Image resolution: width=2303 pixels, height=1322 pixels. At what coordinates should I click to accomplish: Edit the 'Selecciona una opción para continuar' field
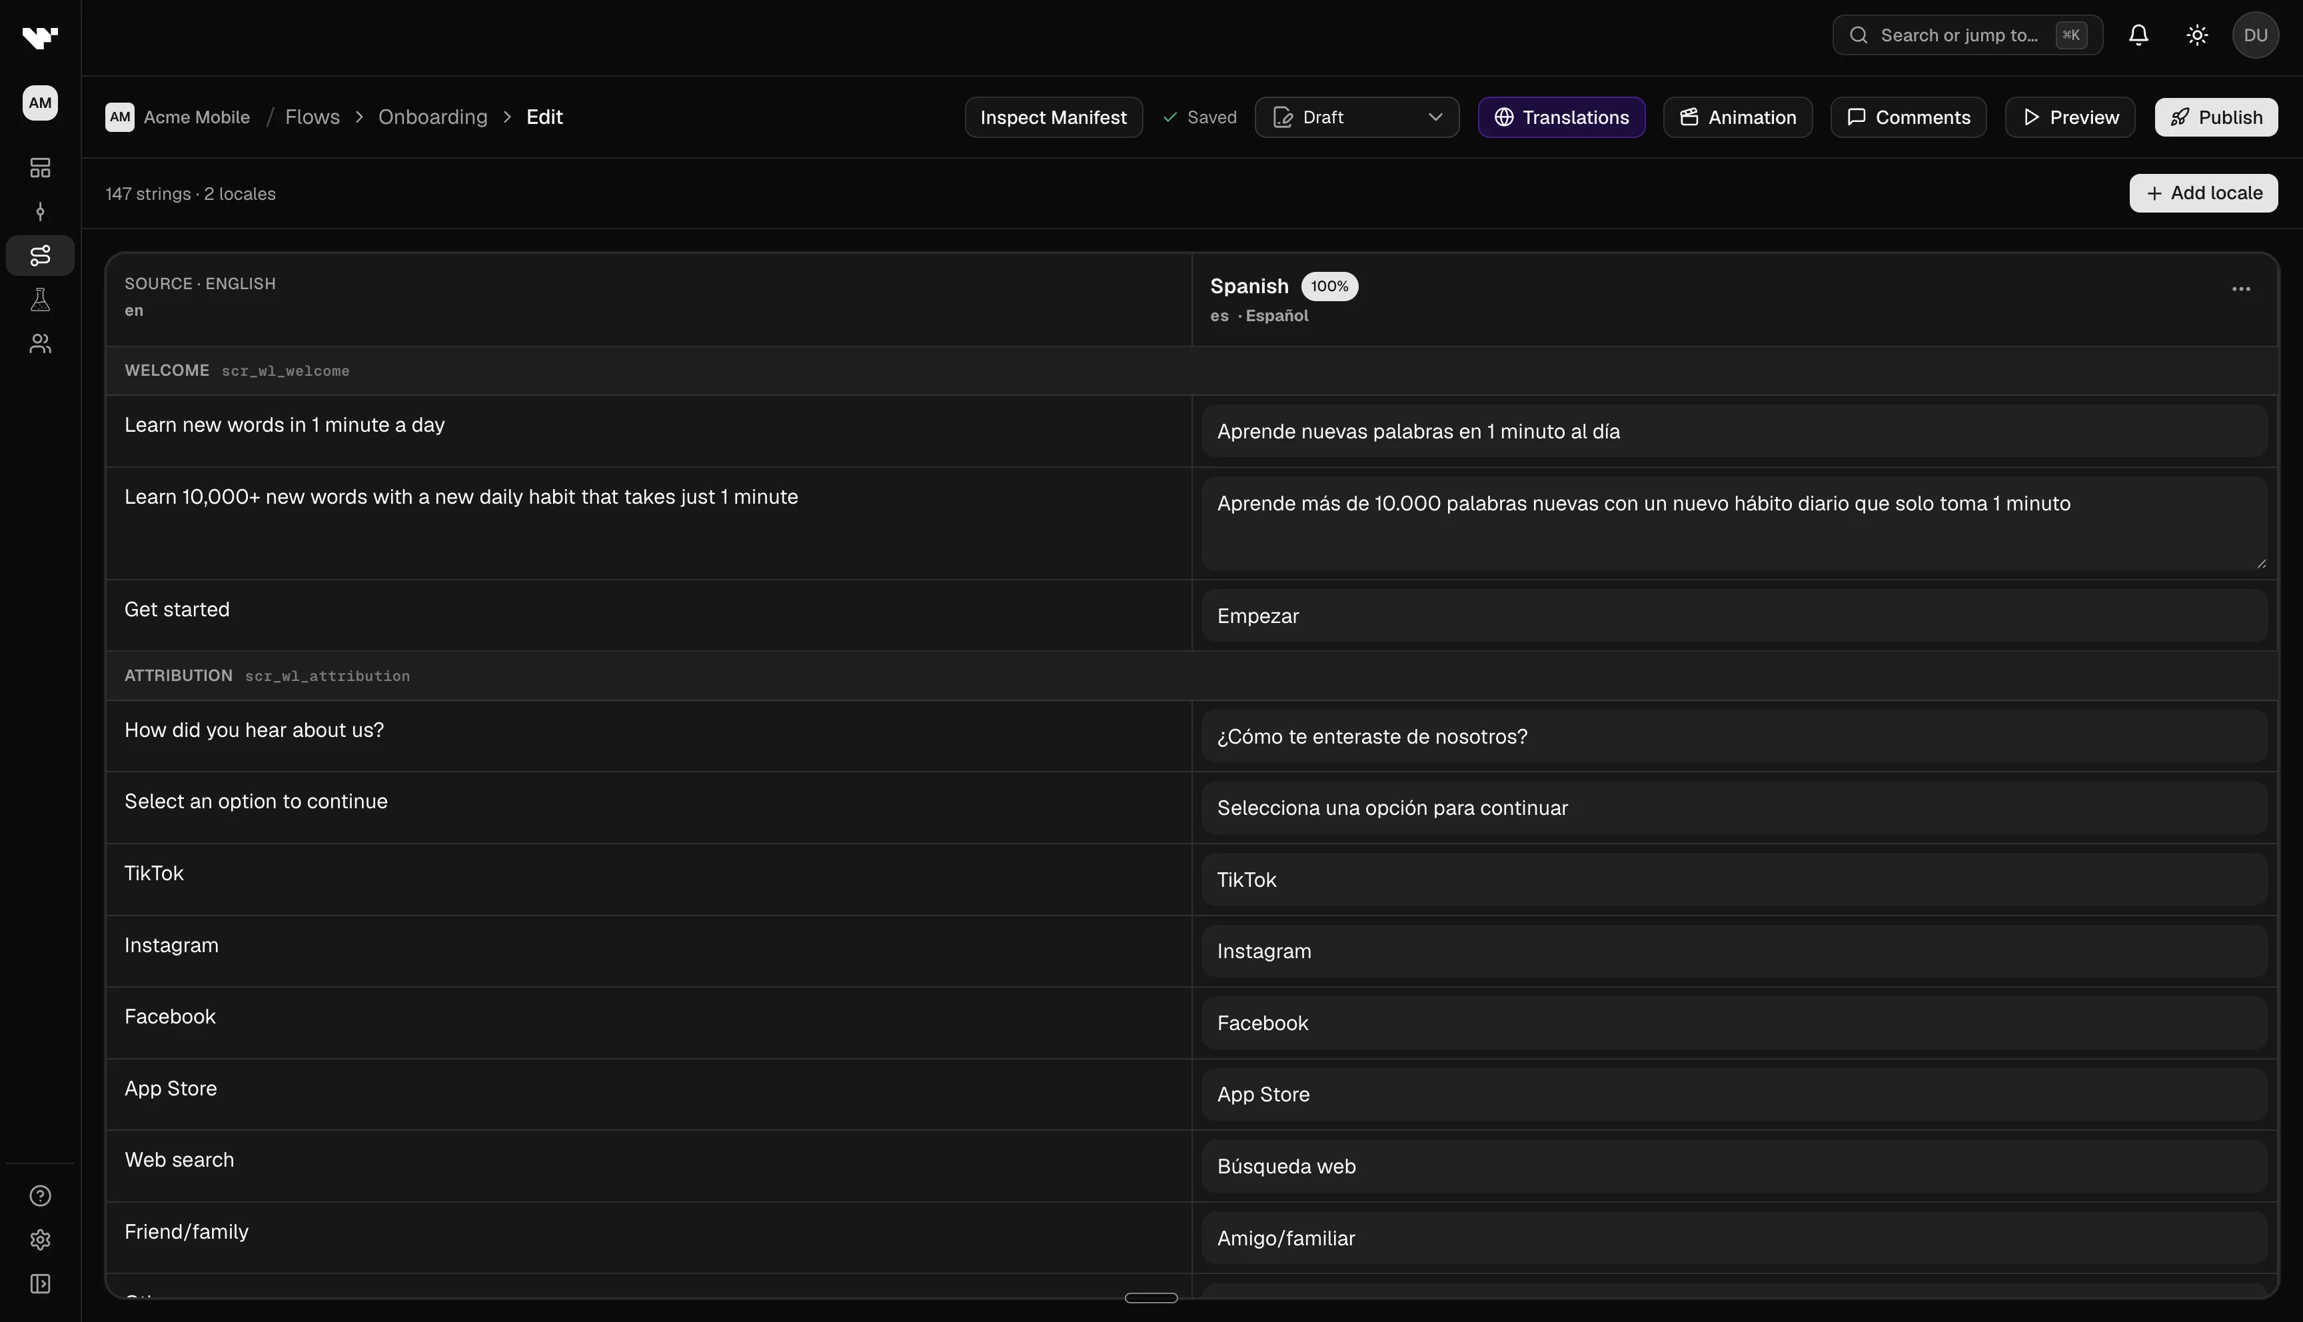tap(1734, 808)
